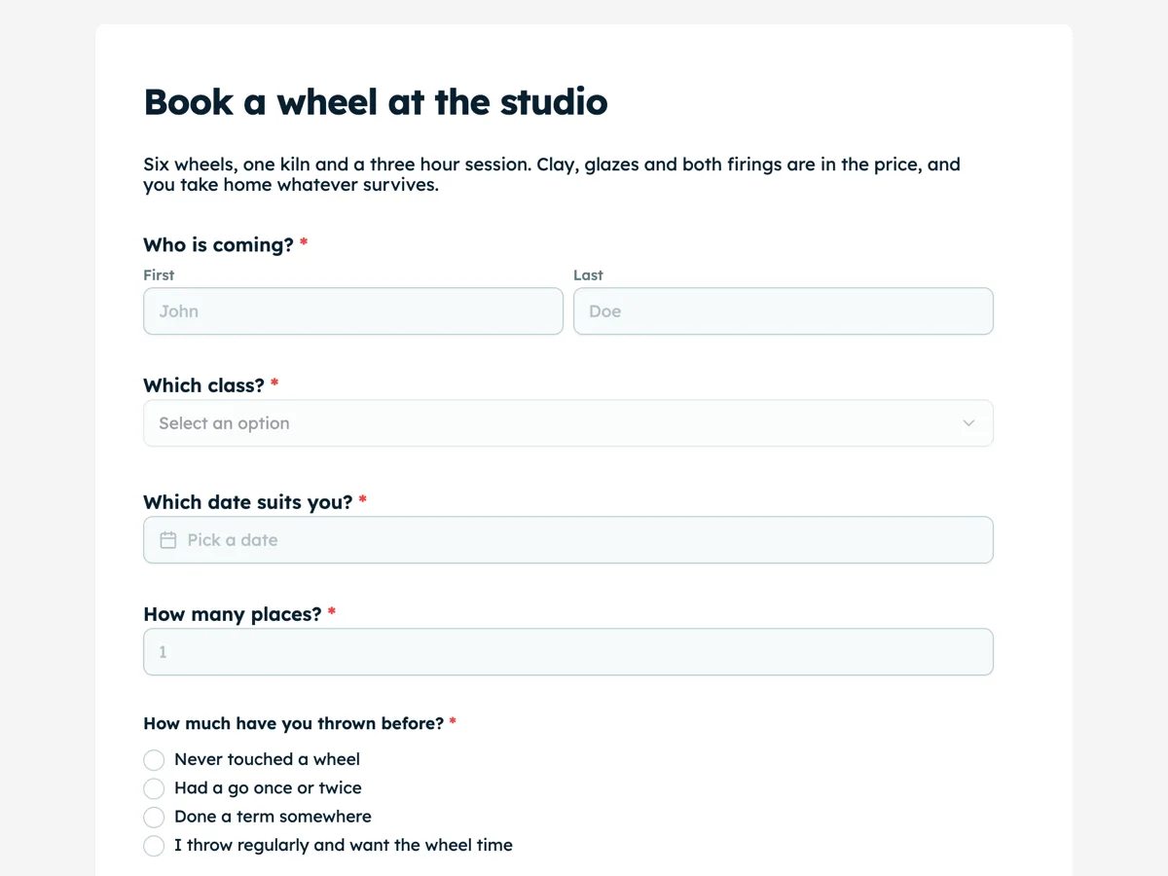
Task: Focus the First name input field
Action: pos(353,311)
